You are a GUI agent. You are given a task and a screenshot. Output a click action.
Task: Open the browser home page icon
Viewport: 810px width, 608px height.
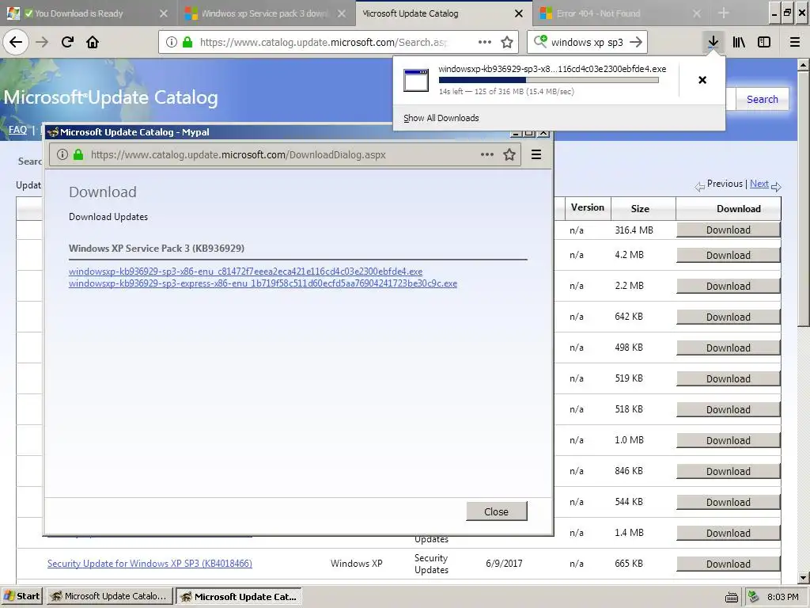[x=93, y=42]
